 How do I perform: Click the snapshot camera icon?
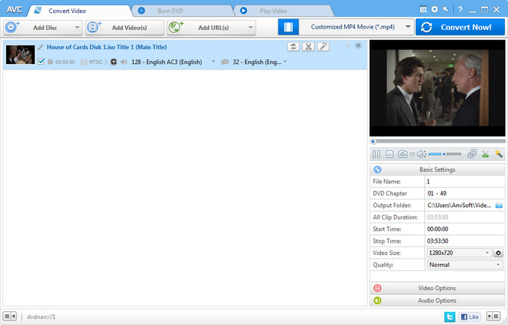(x=402, y=155)
